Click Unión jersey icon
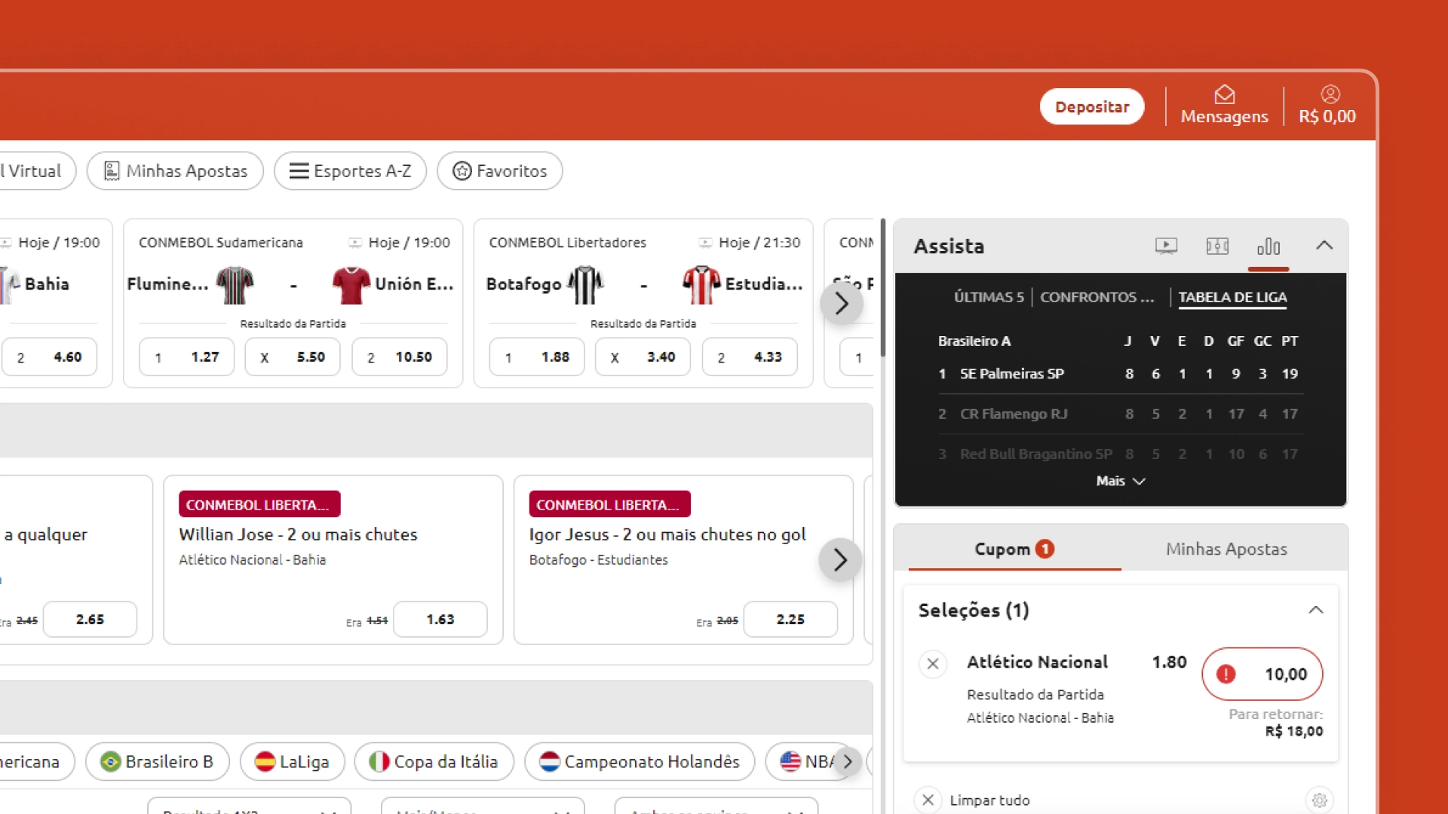This screenshot has height=814, width=1448. pyautogui.click(x=351, y=285)
